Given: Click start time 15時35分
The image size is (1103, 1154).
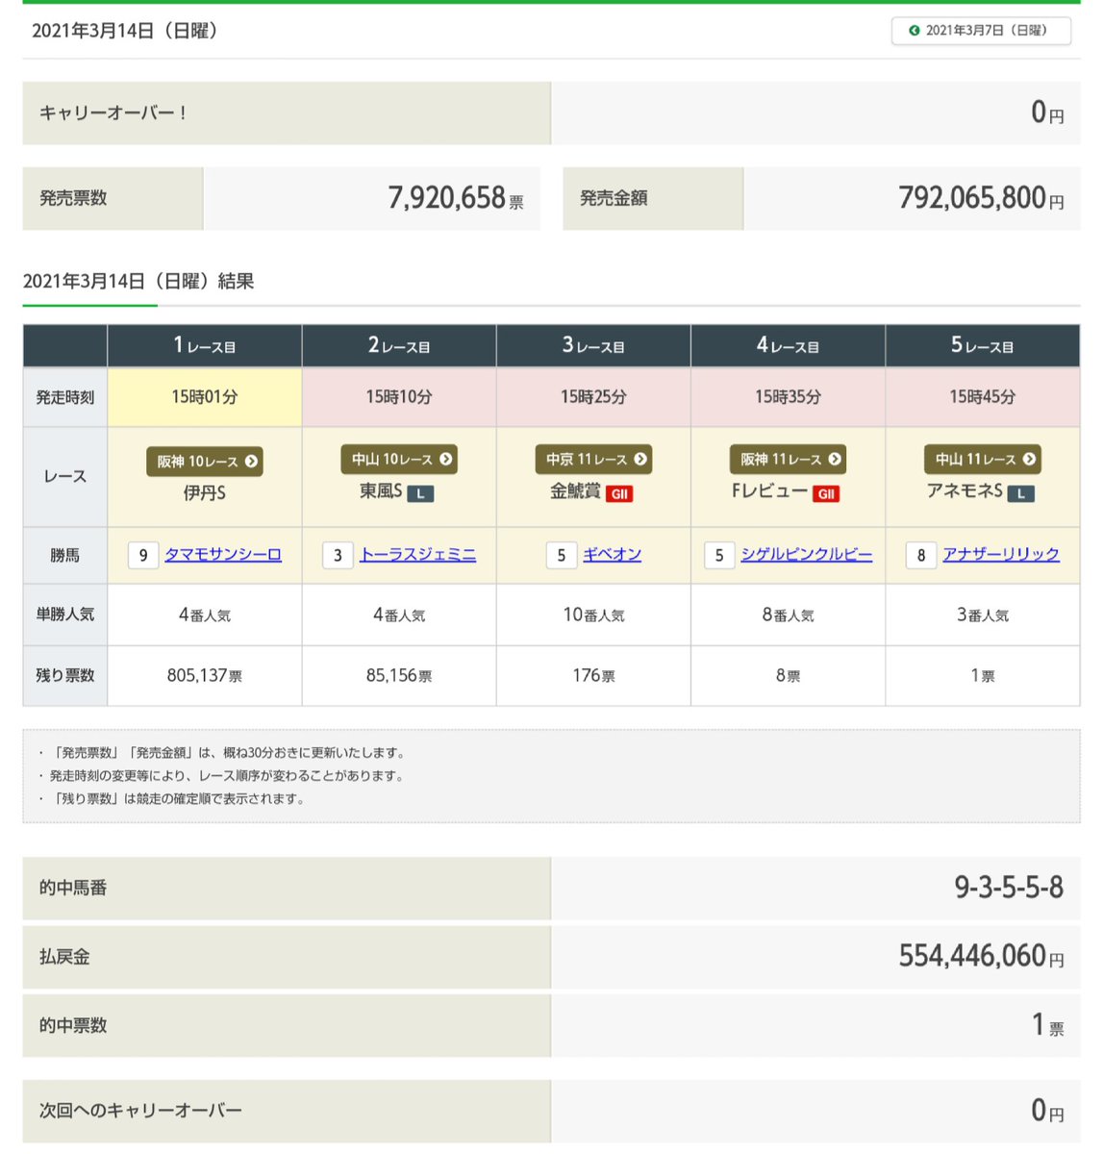Looking at the screenshot, I should pos(788,397).
